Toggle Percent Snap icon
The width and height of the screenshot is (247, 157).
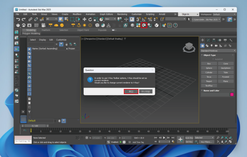click(x=150, y=19)
